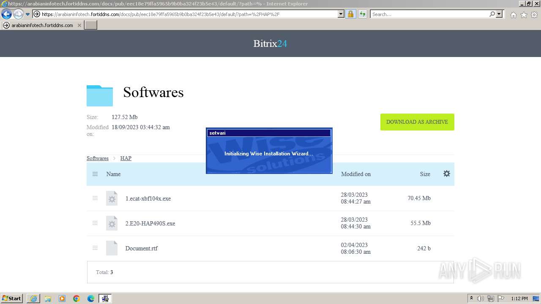
Task: Click the 1.ecat-xbf104x.exe file icon
Action: pyautogui.click(x=112, y=198)
